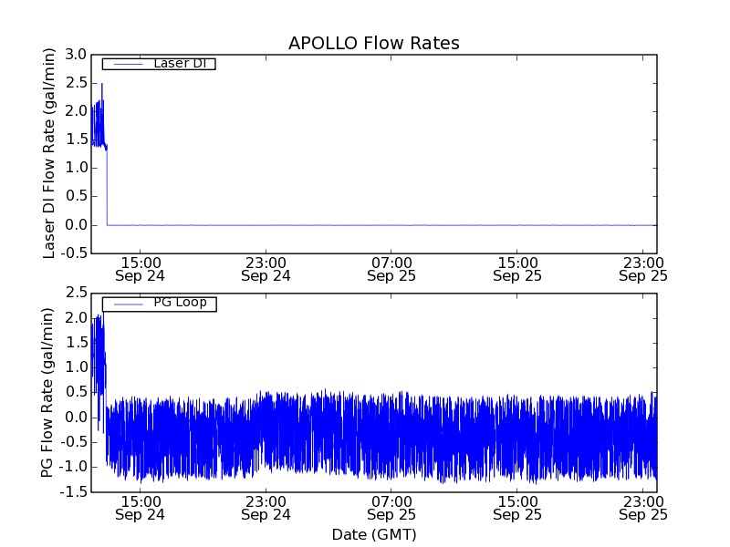This screenshot has width=730, height=547.
Task: Click the -0.5 tick on the Laser DI axis
Action: [x=73, y=253]
